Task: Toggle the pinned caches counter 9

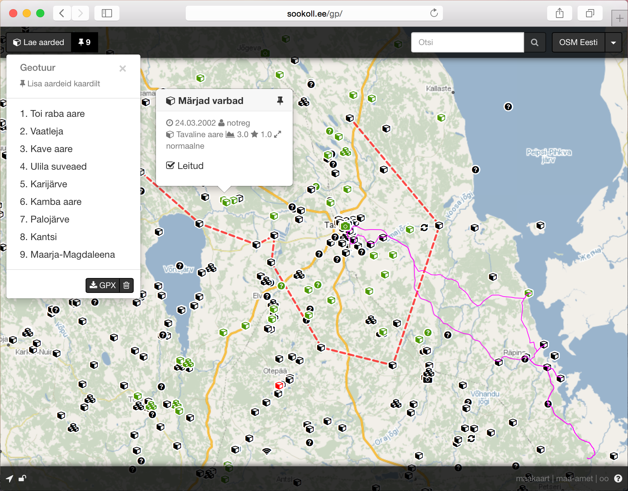Action: [85, 42]
